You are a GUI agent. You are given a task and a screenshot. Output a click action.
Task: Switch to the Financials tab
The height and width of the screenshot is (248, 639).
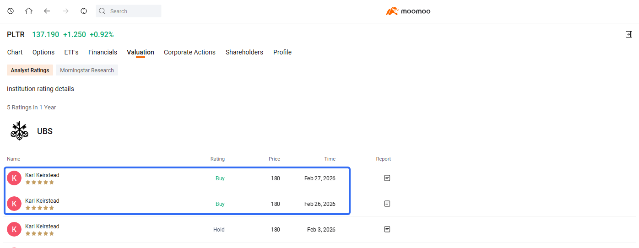(x=103, y=52)
